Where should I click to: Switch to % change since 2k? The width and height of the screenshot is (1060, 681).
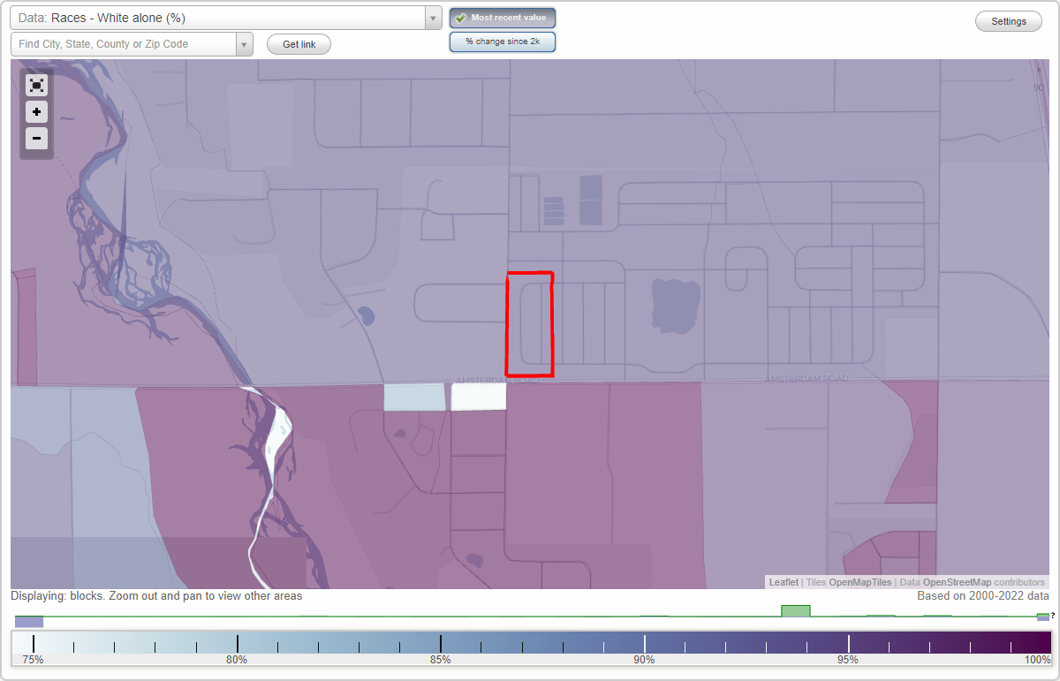point(503,42)
